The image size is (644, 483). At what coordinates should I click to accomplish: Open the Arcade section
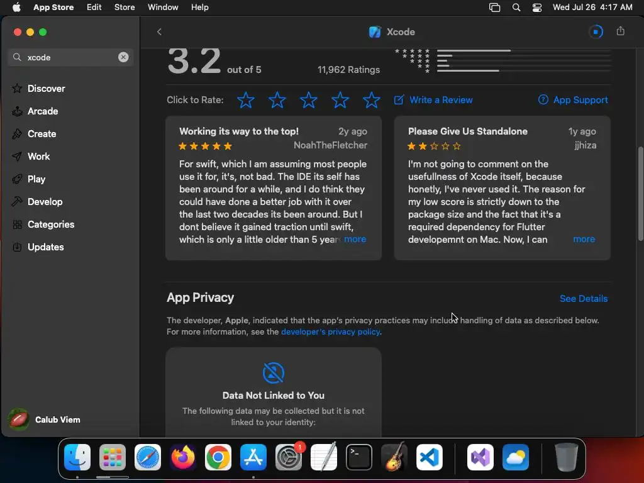42,111
